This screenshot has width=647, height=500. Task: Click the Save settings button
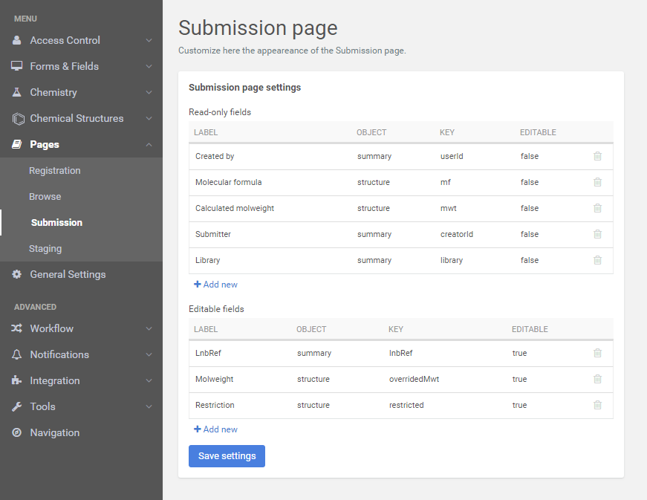coord(227,456)
